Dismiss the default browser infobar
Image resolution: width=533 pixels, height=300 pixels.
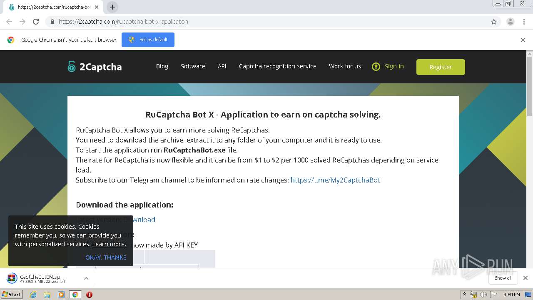pos(523,40)
